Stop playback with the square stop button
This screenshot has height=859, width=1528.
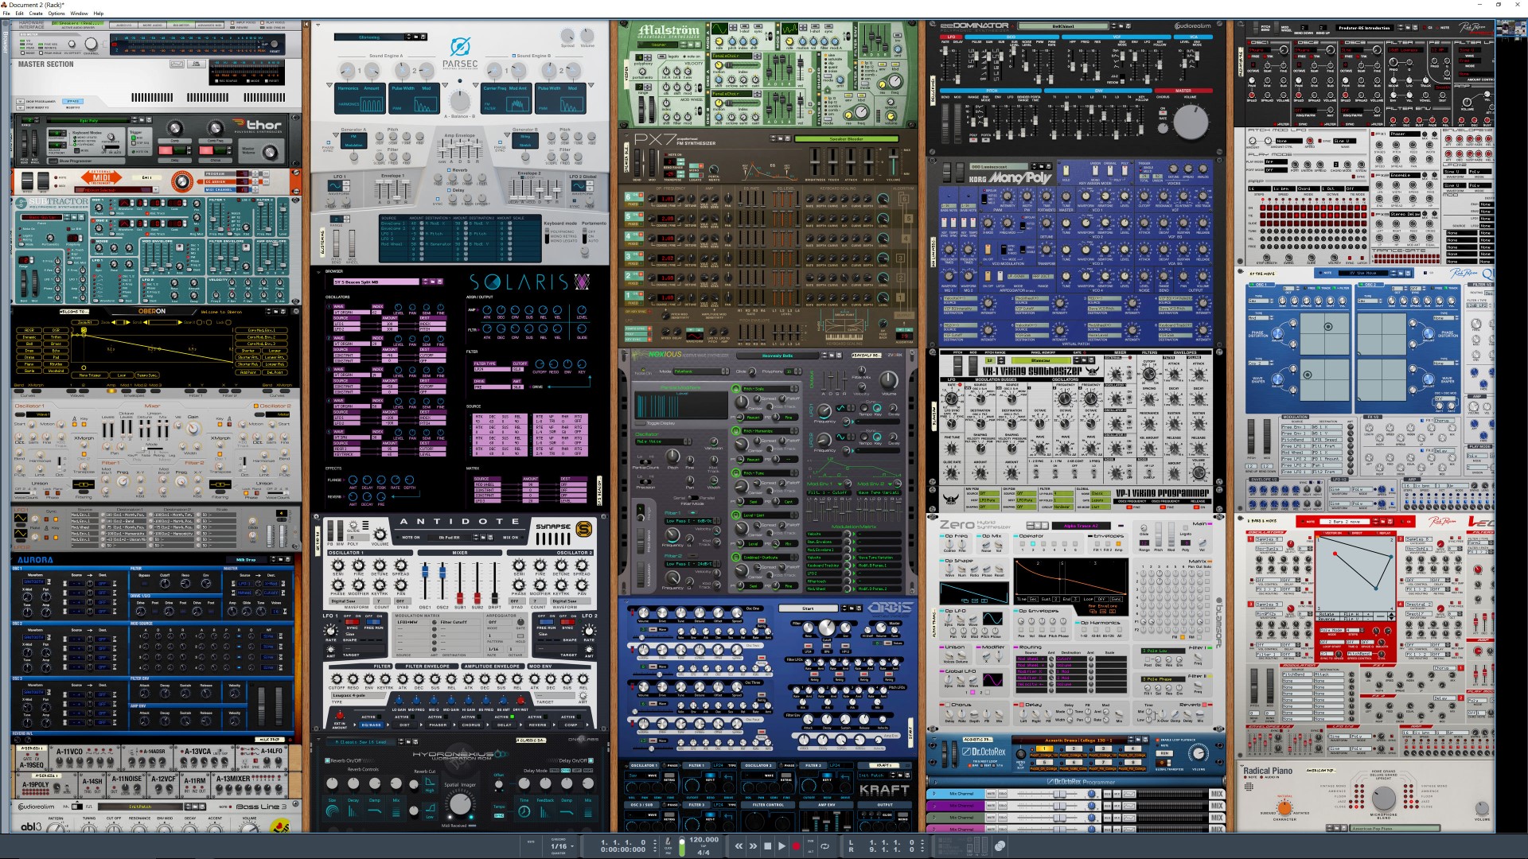click(767, 846)
